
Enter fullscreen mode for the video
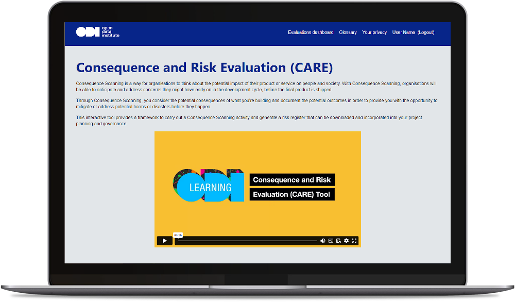354,241
